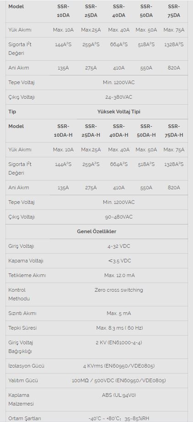Click the İzolasyon Gücü row label
This screenshot has width=193, height=422.
(x=27, y=366)
